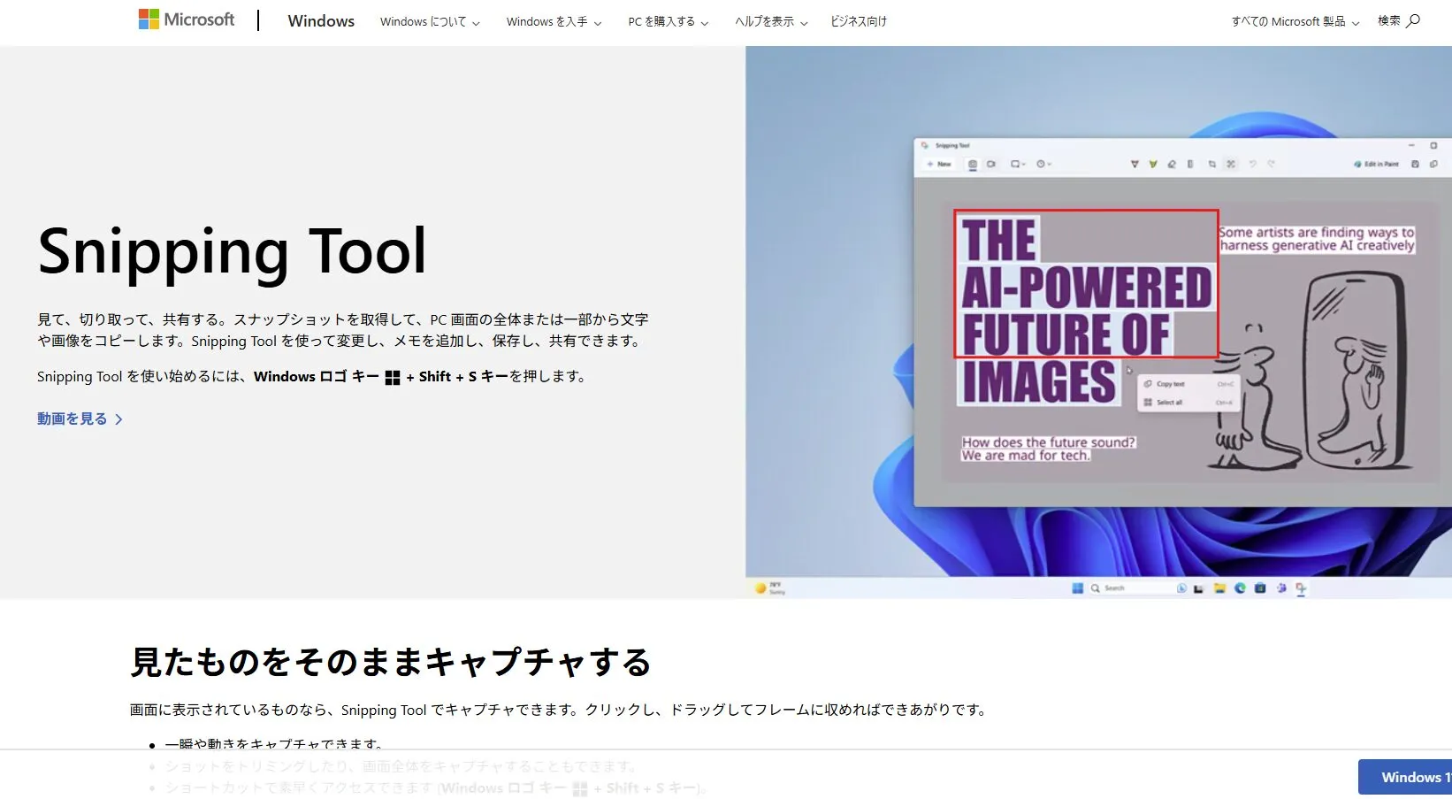
Task: Open delay timer dropdown in pictured toolbar
Action: [x=1043, y=164]
